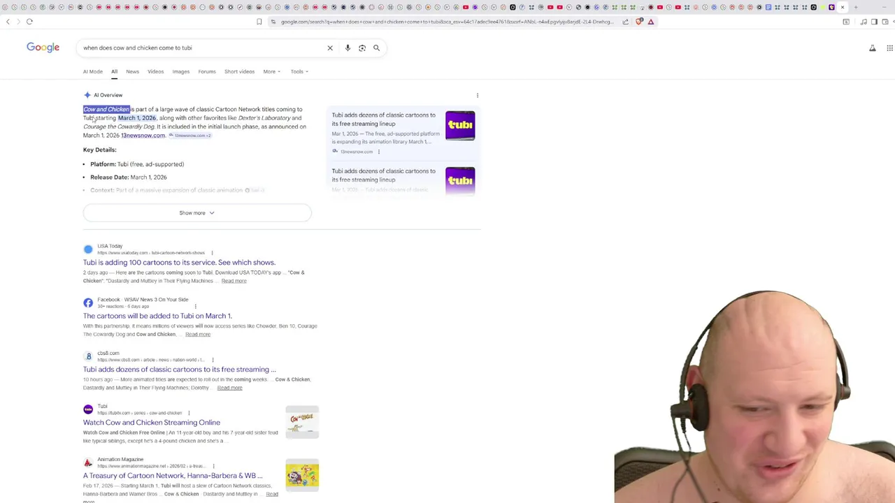895x503 pixels.
Task: Share this page via address bar icon
Action: [625, 22]
